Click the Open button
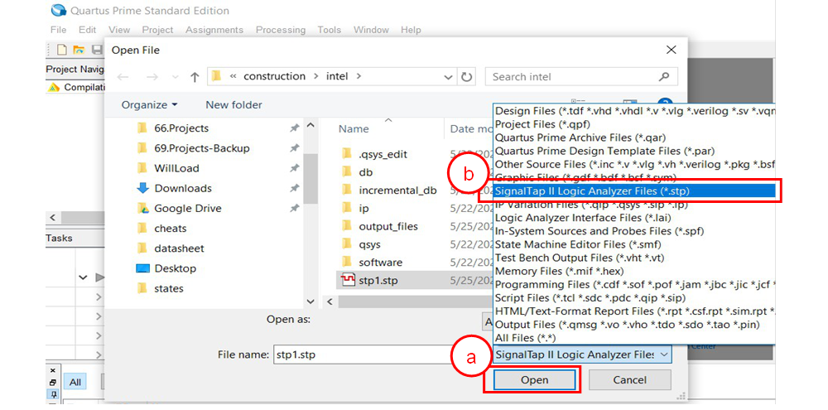Viewport: 828px width, 410px height. click(x=534, y=380)
